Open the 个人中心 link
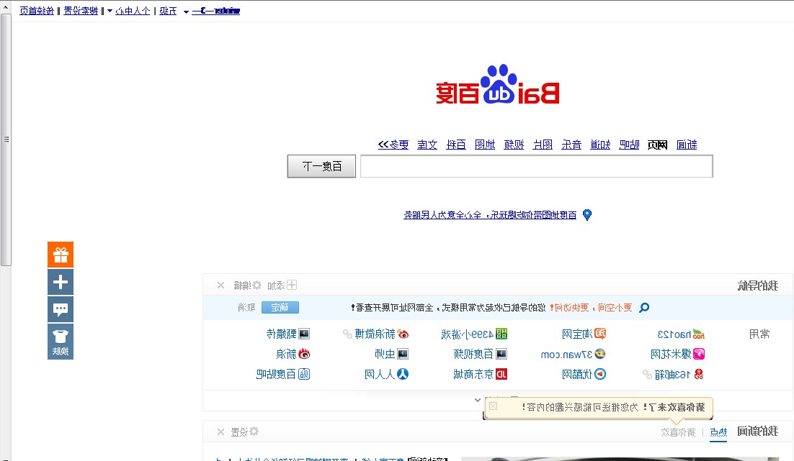Image resolution: width=794 pixels, height=461 pixels. pyautogui.click(x=133, y=11)
